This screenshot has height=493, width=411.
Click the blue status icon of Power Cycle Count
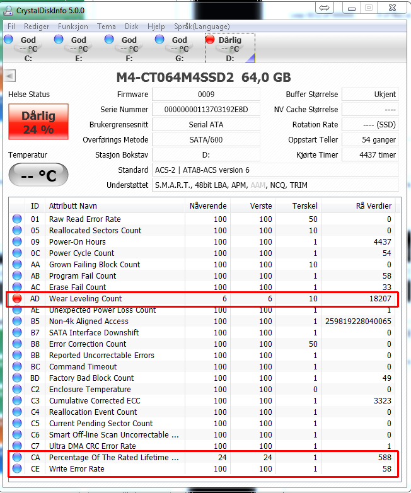[x=17, y=253]
